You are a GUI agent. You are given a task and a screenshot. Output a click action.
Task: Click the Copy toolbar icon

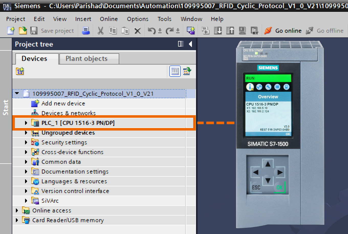pos(113,31)
